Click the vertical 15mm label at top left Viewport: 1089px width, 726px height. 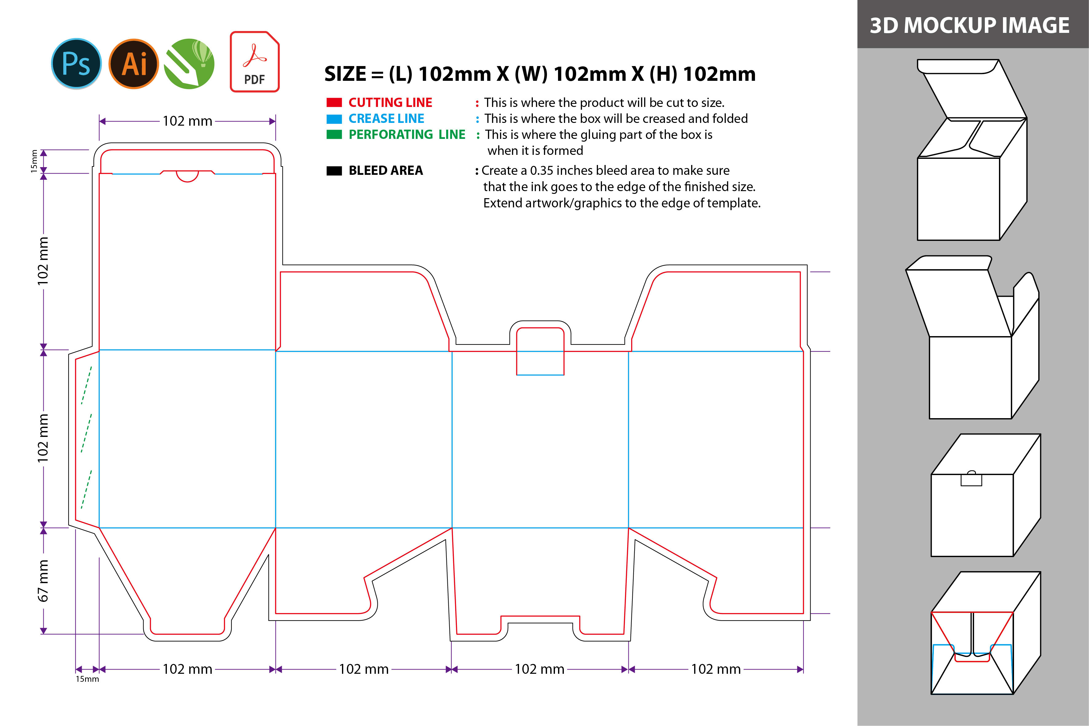34,162
